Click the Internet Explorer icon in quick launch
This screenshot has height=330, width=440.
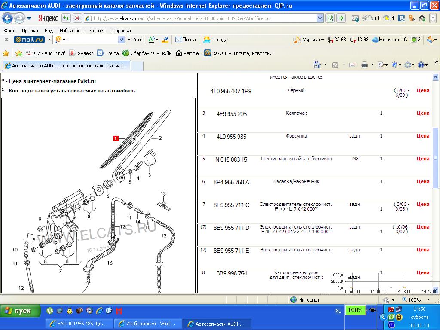coord(99,311)
